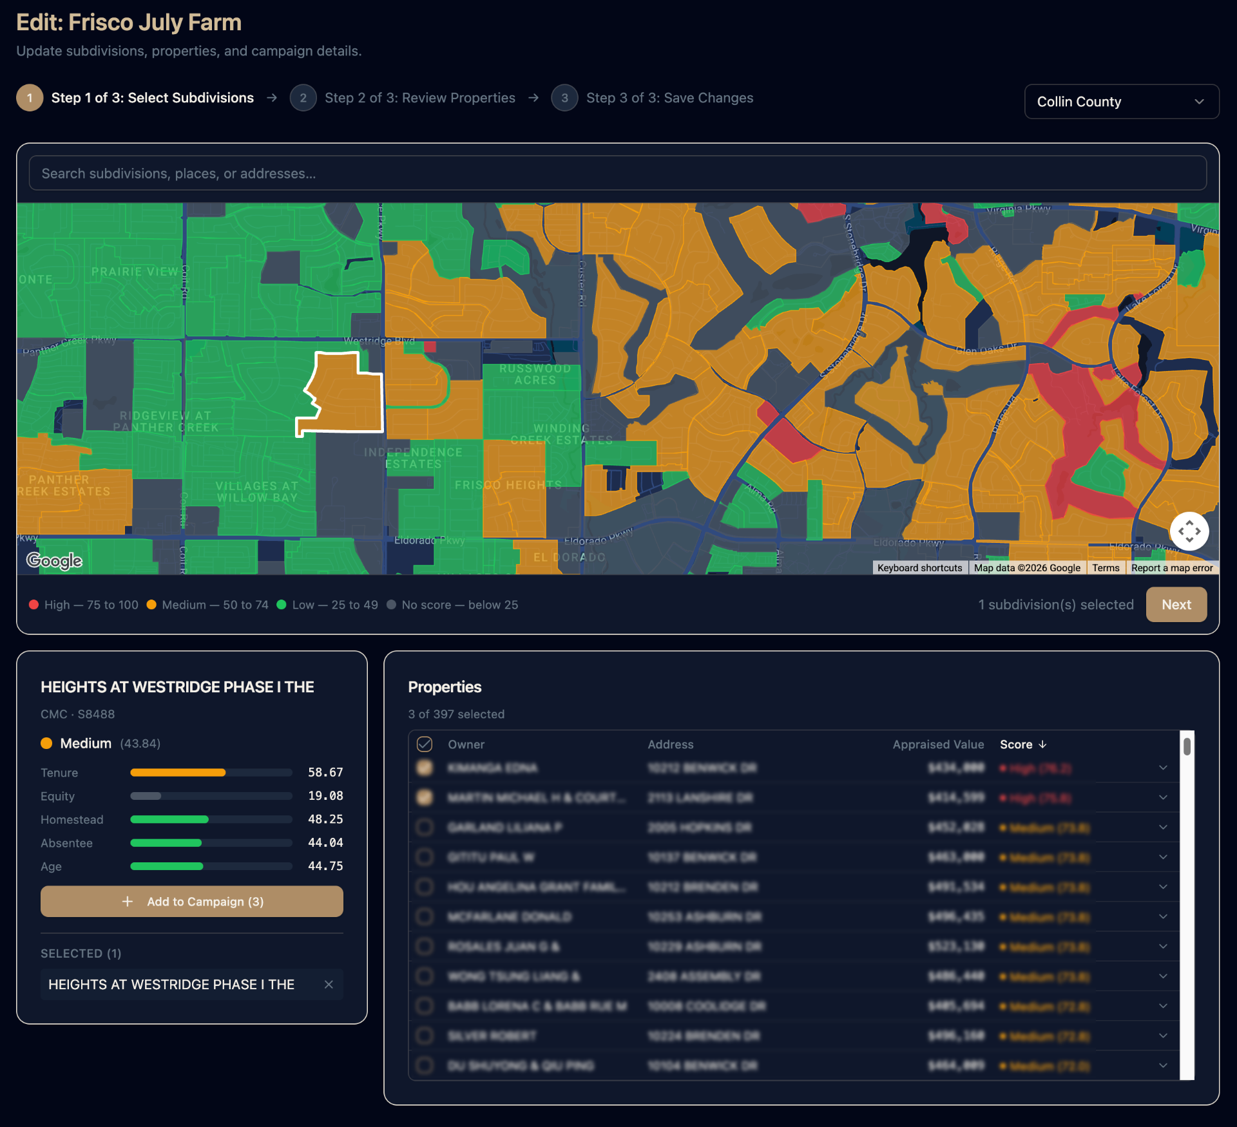Click the '10253 ASHBURN DR' address cell
Screen dimensions: 1237x1127
(704, 917)
